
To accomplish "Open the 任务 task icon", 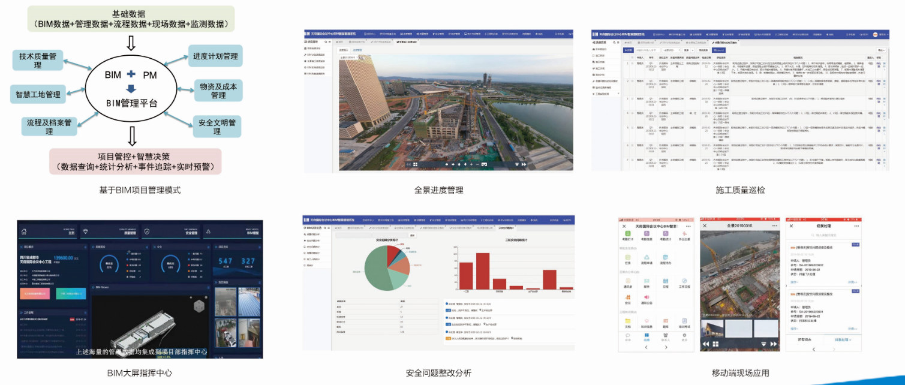I will pyautogui.click(x=627, y=258).
